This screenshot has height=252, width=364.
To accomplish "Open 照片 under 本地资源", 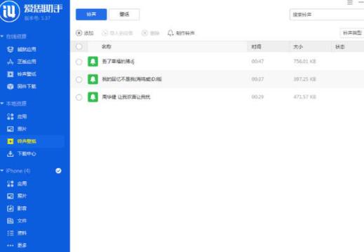I will [17, 129].
